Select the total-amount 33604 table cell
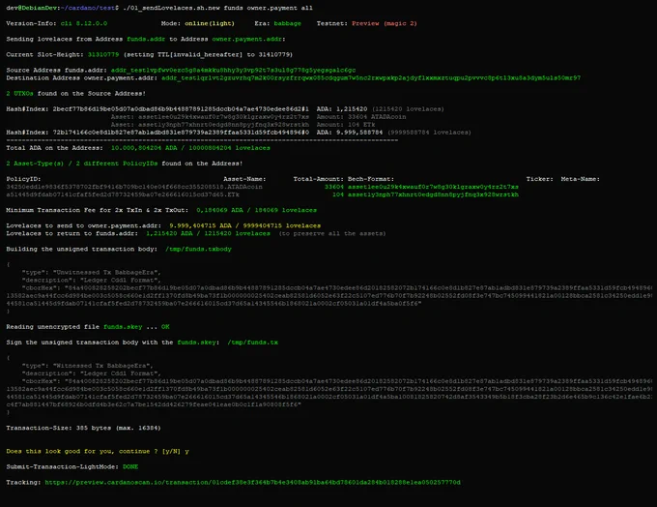Viewport: 657px width, 507px height. [x=334, y=187]
